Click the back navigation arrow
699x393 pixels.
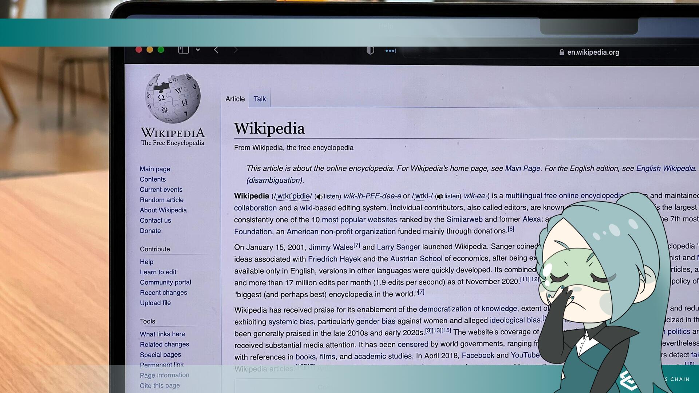pyautogui.click(x=216, y=50)
